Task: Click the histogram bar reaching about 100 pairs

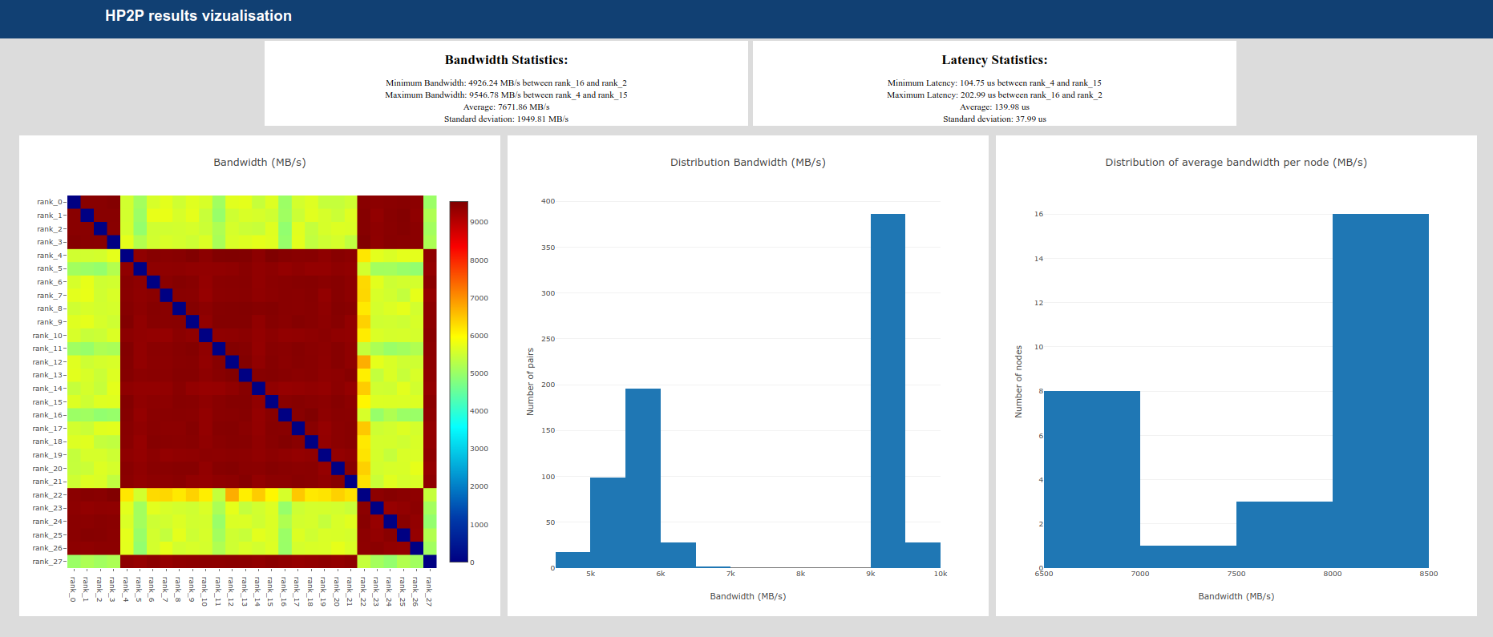Action: coord(608,522)
